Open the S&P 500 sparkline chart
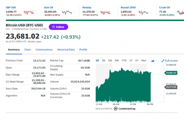 [x=30, y=12]
